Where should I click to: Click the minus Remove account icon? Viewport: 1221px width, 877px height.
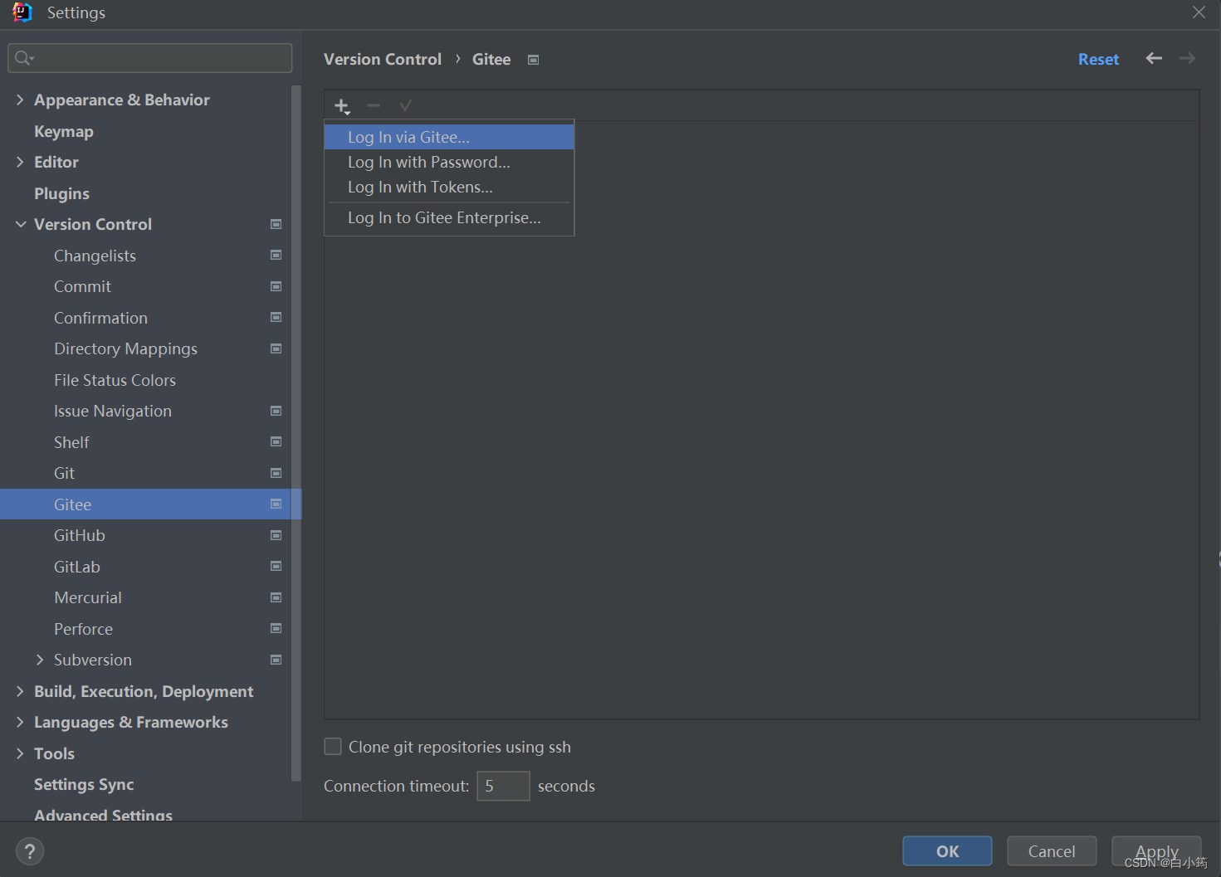coord(374,105)
